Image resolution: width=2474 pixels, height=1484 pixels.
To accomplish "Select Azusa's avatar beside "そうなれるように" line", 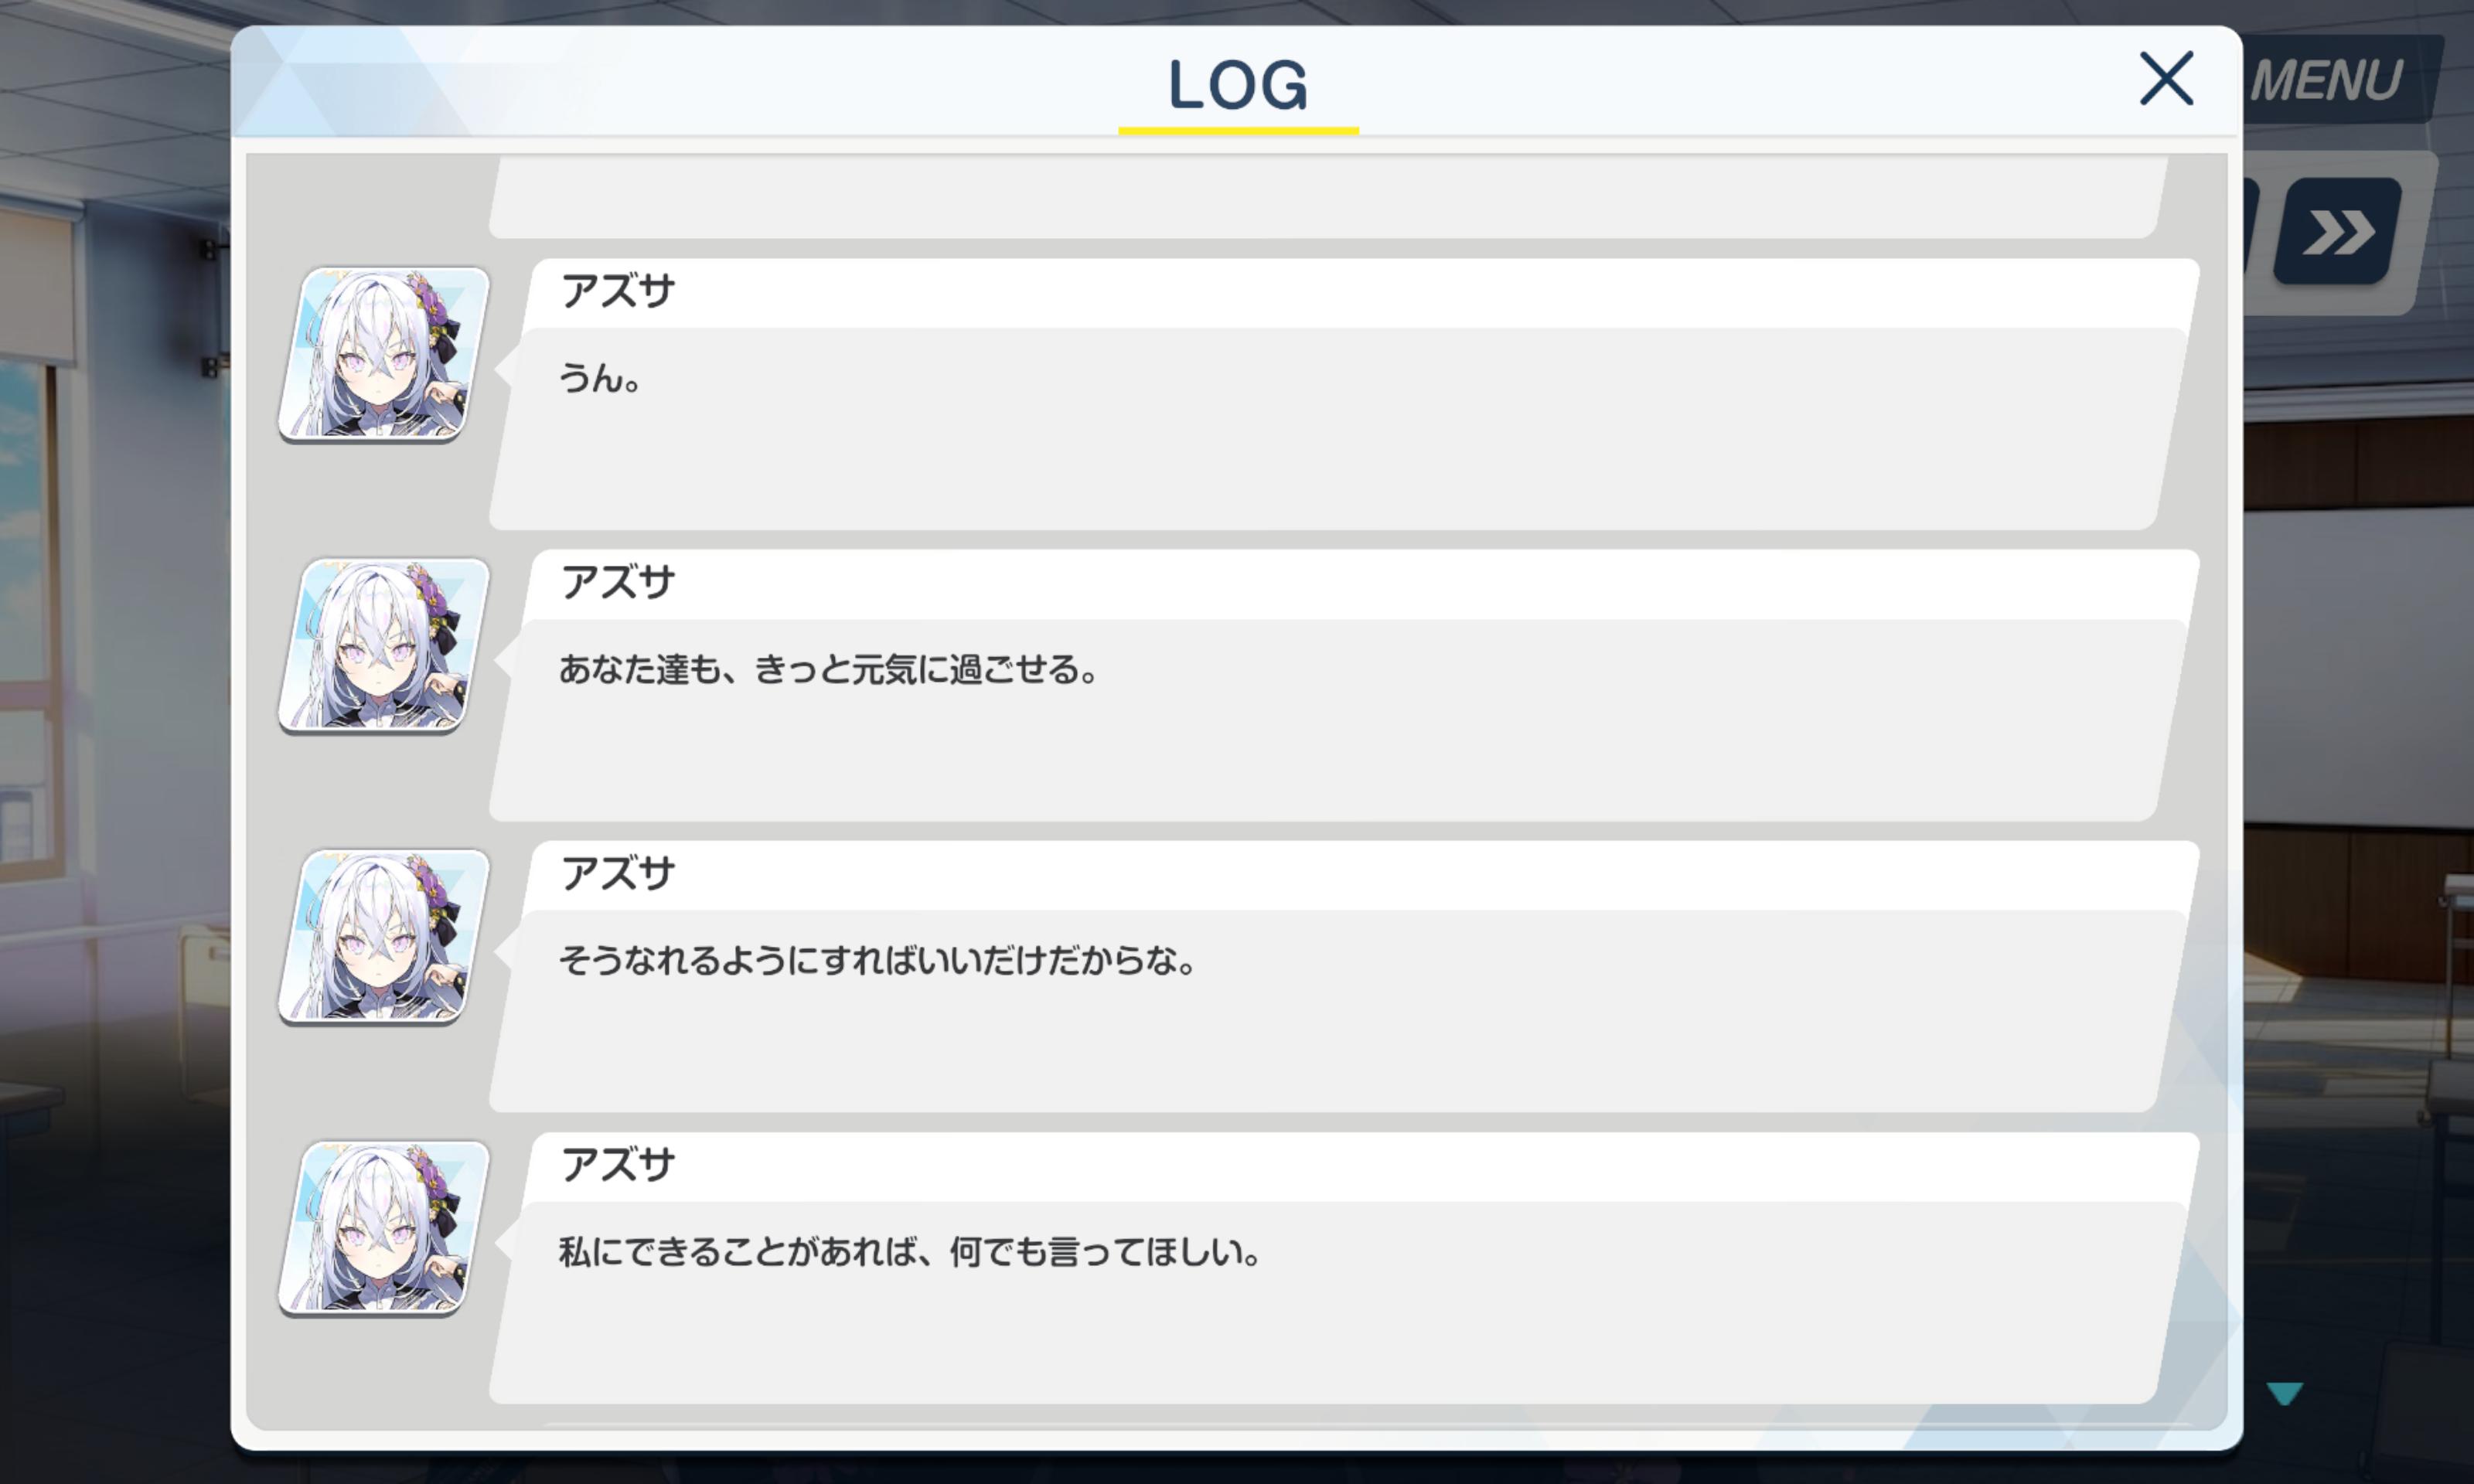I will [x=384, y=937].
